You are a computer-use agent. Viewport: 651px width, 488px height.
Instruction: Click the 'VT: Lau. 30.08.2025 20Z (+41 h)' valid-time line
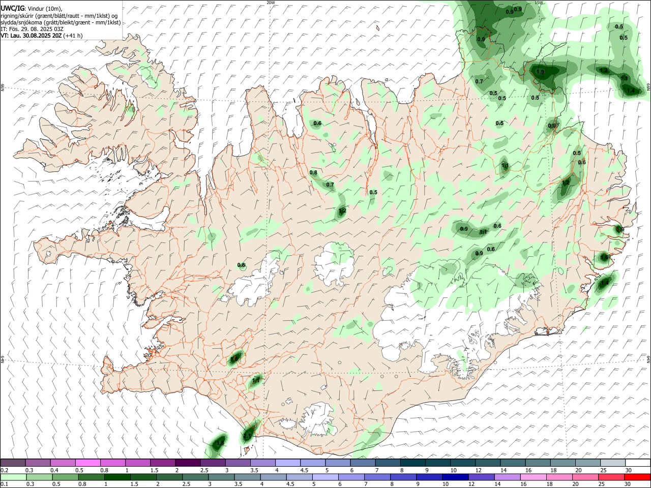[41, 36]
